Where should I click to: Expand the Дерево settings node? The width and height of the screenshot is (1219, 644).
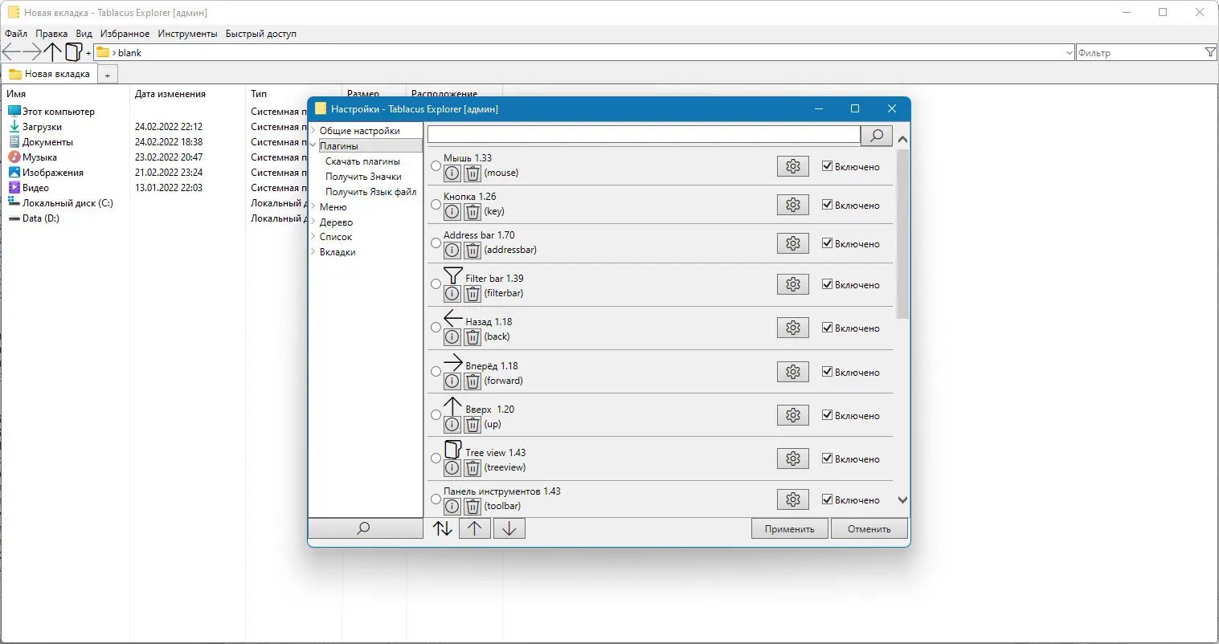(313, 222)
